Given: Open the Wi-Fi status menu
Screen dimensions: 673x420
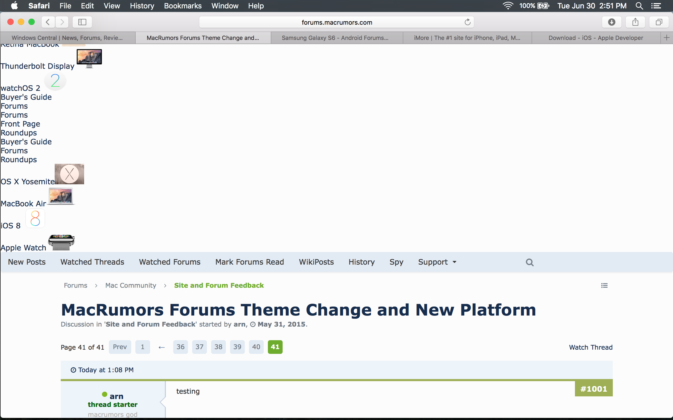Looking at the screenshot, I should pyautogui.click(x=508, y=6).
